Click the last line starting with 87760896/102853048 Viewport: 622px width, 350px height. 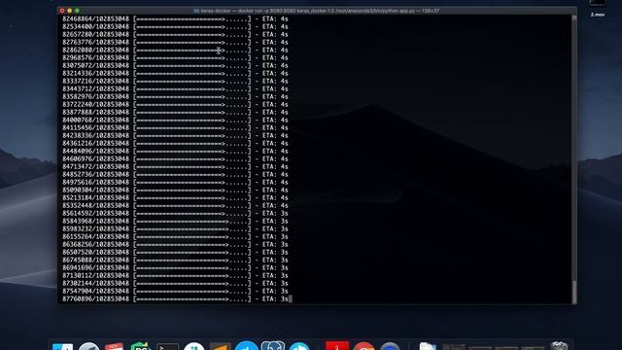click(x=175, y=298)
